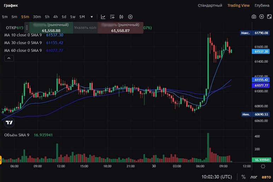The width and height of the screenshot is (273, 182).
Task: Switch to the Стандартный chart tab
Action: (x=210, y=5)
